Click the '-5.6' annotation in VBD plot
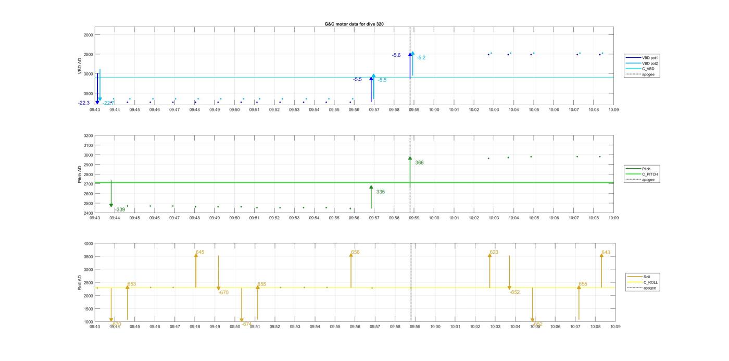Viewport: 729px width, 361px height. pyautogui.click(x=397, y=55)
